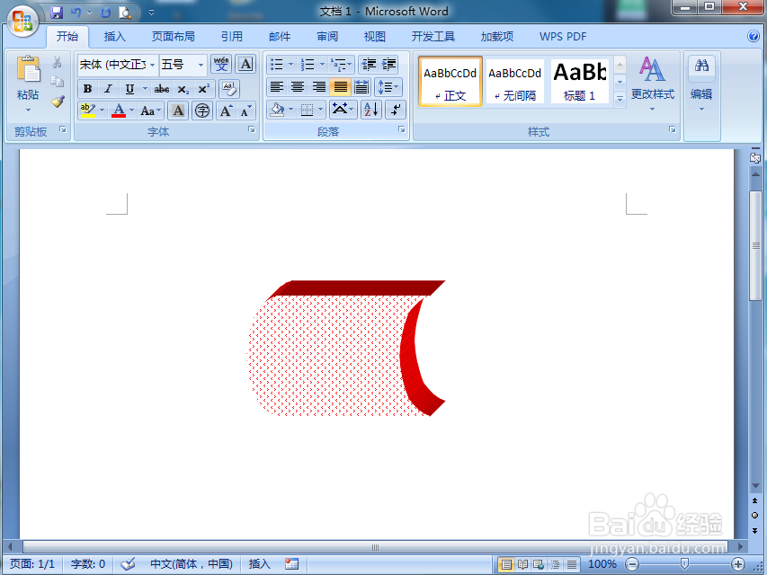Open the 引用 tab

coord(231,37)
